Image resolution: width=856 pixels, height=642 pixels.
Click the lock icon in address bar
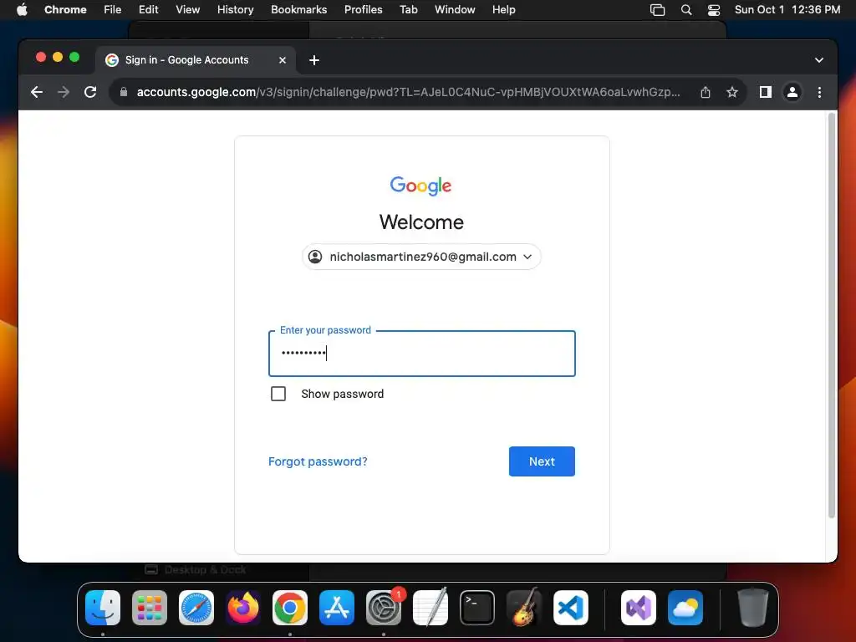point(124,92)
